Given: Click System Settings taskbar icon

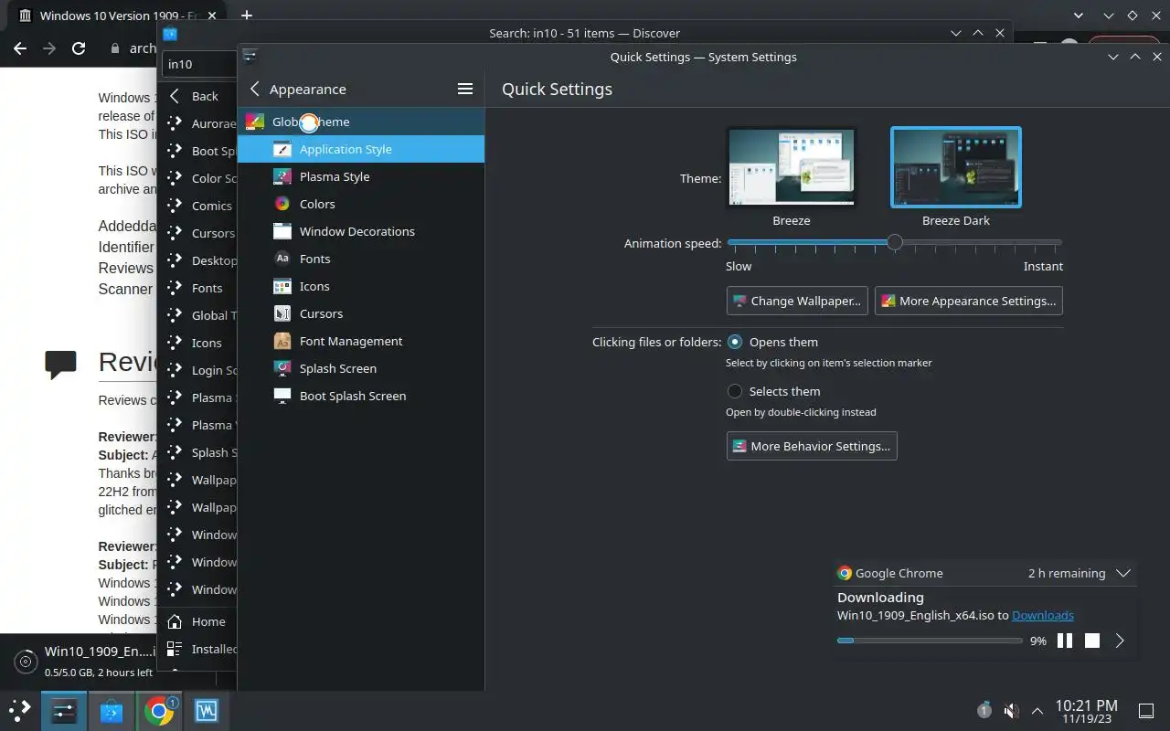Looking at the screenshot, I should coord(64,710).
